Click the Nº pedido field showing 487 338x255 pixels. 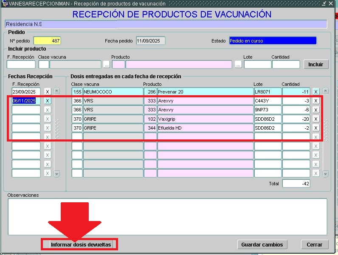pyautogui.click(x=47, y=41)
